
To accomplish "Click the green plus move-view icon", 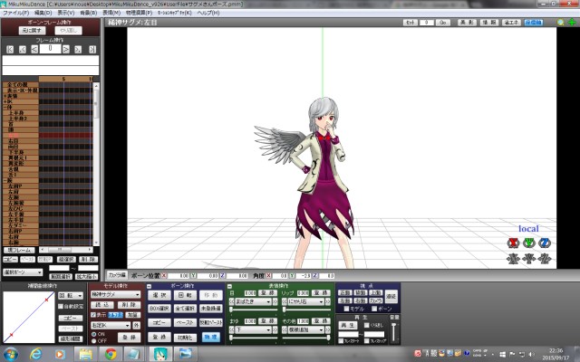I will (x=572, y=23).
